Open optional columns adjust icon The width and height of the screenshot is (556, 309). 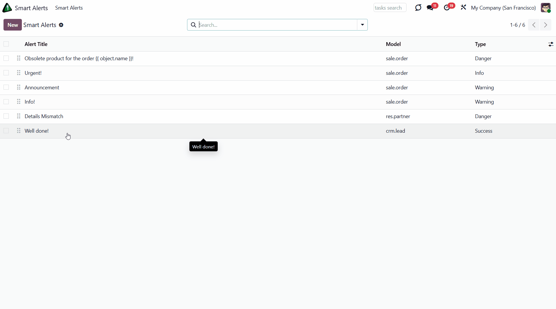[550, 44]
